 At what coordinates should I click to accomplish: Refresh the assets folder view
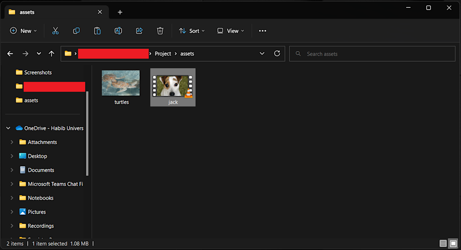pos(277,53)
